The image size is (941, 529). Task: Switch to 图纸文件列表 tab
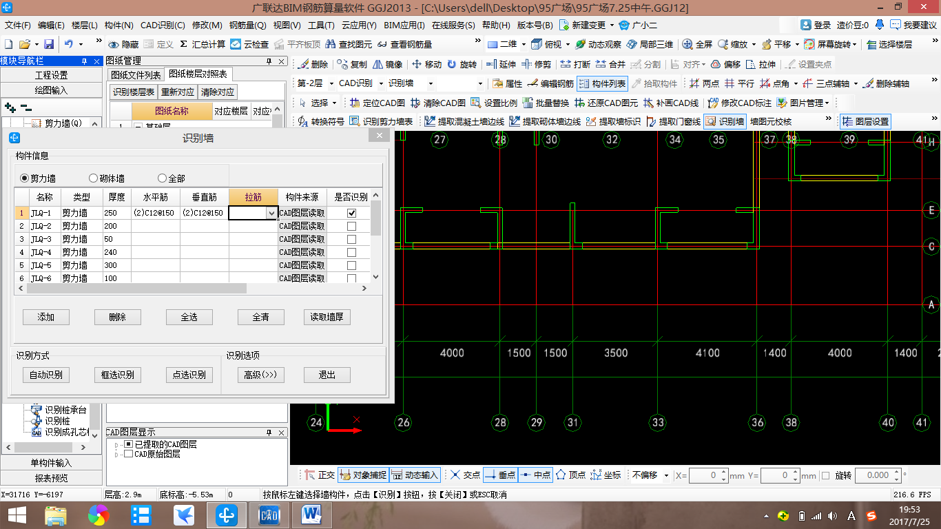coord(136,75)
